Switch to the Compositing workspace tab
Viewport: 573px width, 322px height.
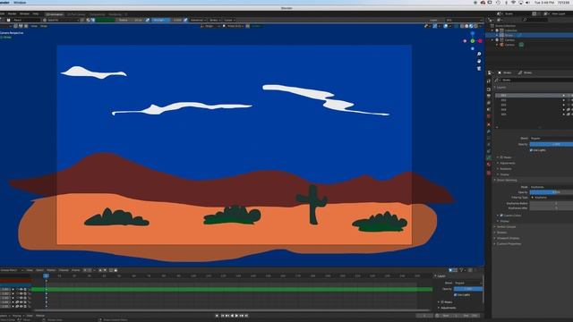tap(98, 14)
